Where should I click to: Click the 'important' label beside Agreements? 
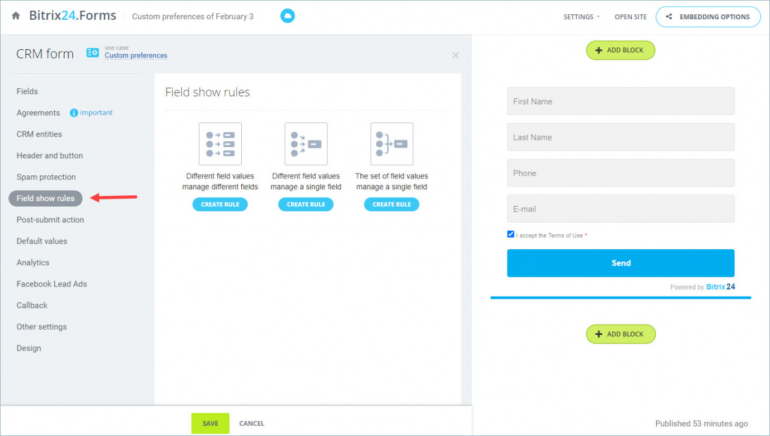96,113
